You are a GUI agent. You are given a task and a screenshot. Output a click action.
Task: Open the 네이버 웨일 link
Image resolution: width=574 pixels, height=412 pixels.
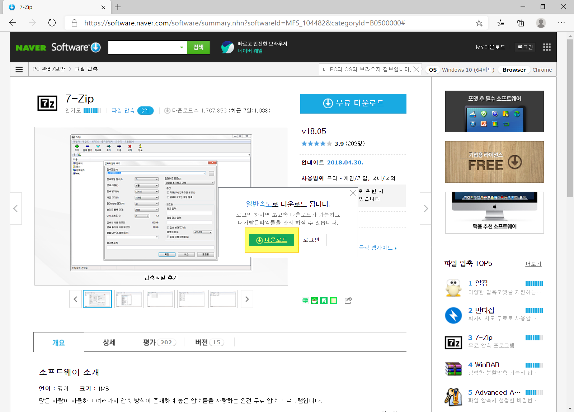click(250, 51)
